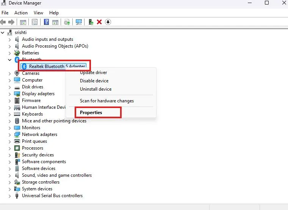Click Uninstall device in context menu

coord(95,89)
